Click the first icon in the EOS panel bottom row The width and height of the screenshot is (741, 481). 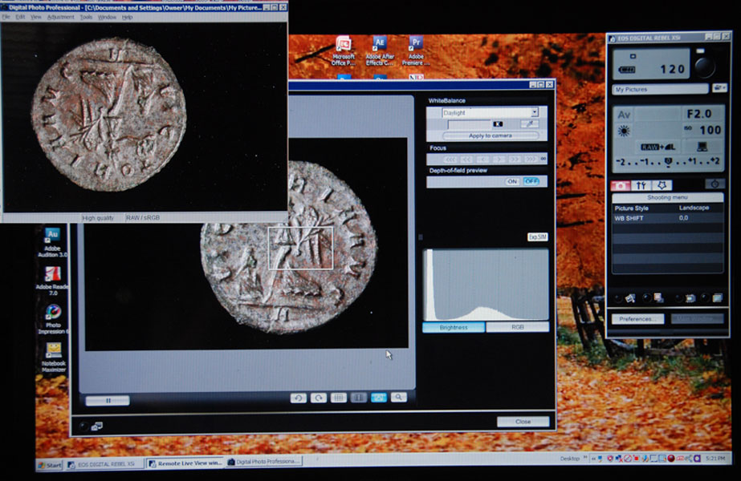[630, 298]
